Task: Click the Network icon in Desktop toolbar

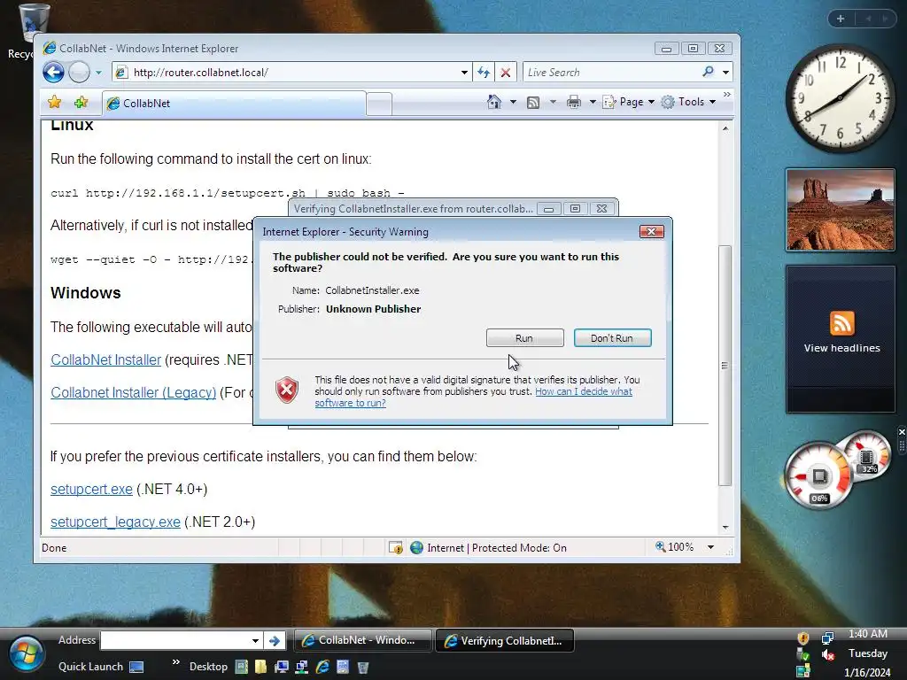Action: [302, 667]
